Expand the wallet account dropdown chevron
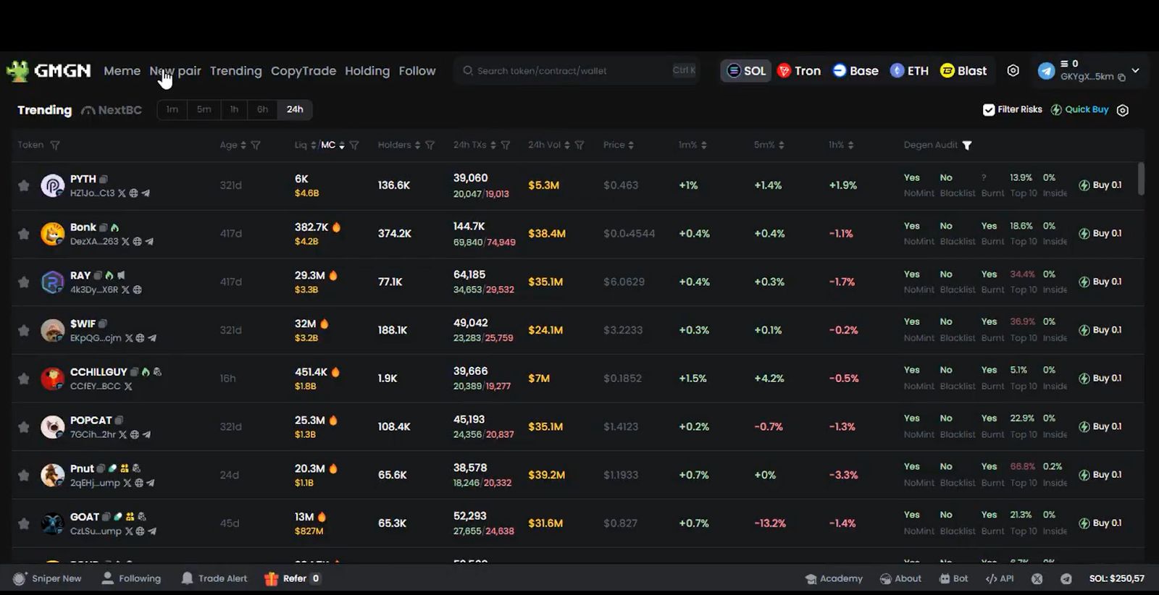The image size is (1159, 595). (1135, 71)
